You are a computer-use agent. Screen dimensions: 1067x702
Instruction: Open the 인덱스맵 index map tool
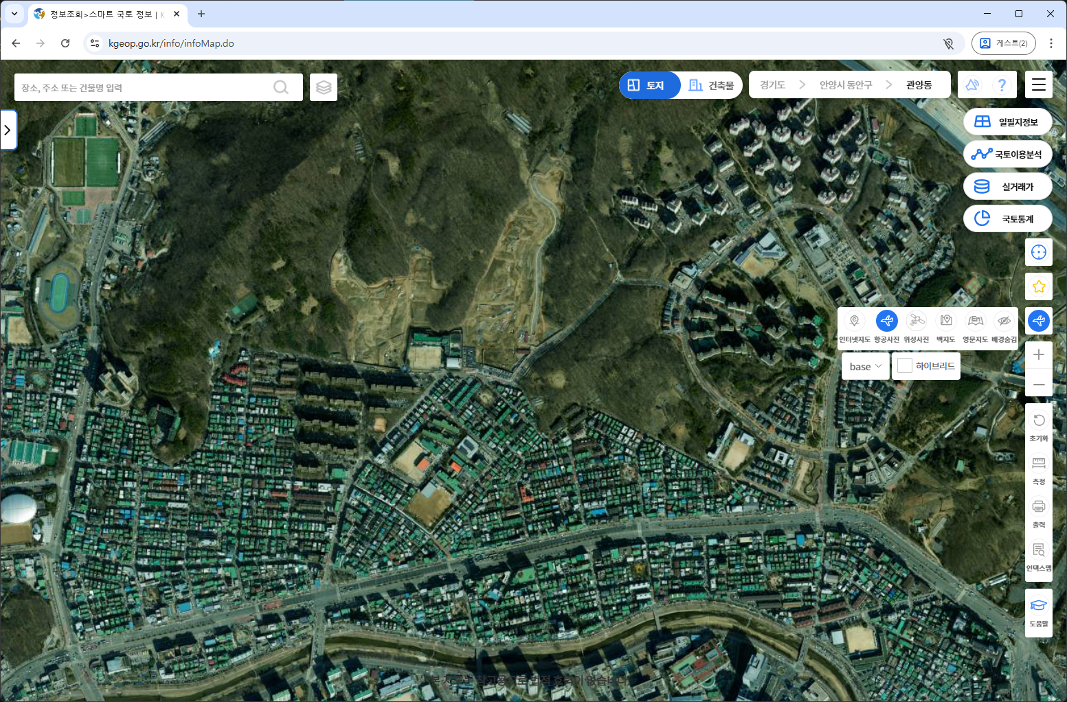1038,550
